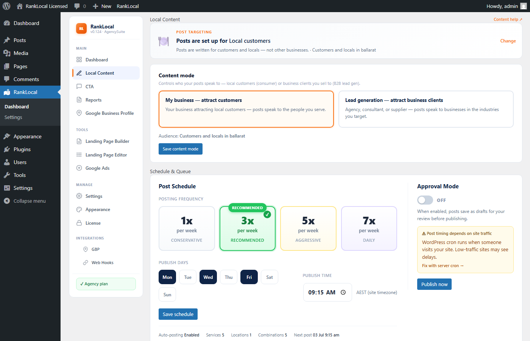Screen dimensions: 530x341
Task: Click the RankLocal admin bar item
Action: [128, 6]
